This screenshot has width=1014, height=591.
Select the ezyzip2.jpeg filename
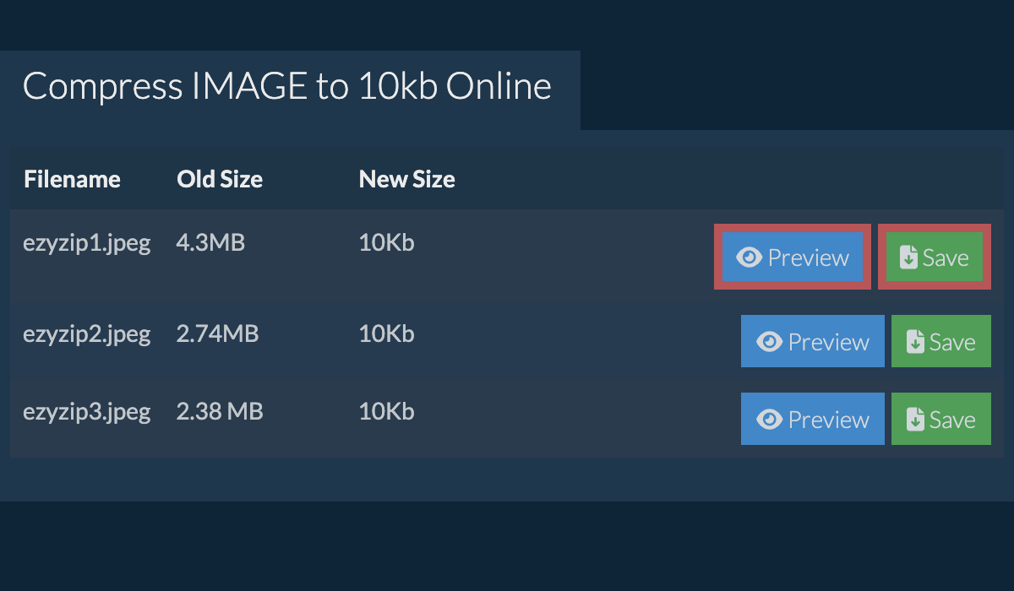click(x=86, y=334)
